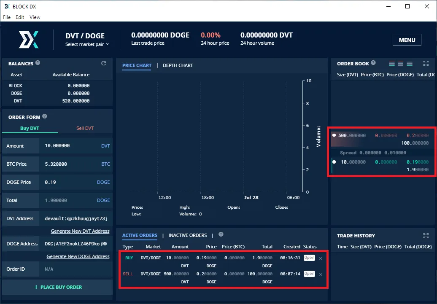
Task: Click the 0.00% 24 hour price
Action: 211,35
